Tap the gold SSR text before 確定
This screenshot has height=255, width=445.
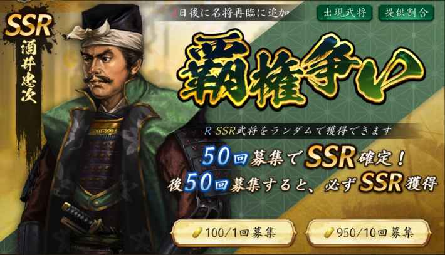click(x=330, y=157)
